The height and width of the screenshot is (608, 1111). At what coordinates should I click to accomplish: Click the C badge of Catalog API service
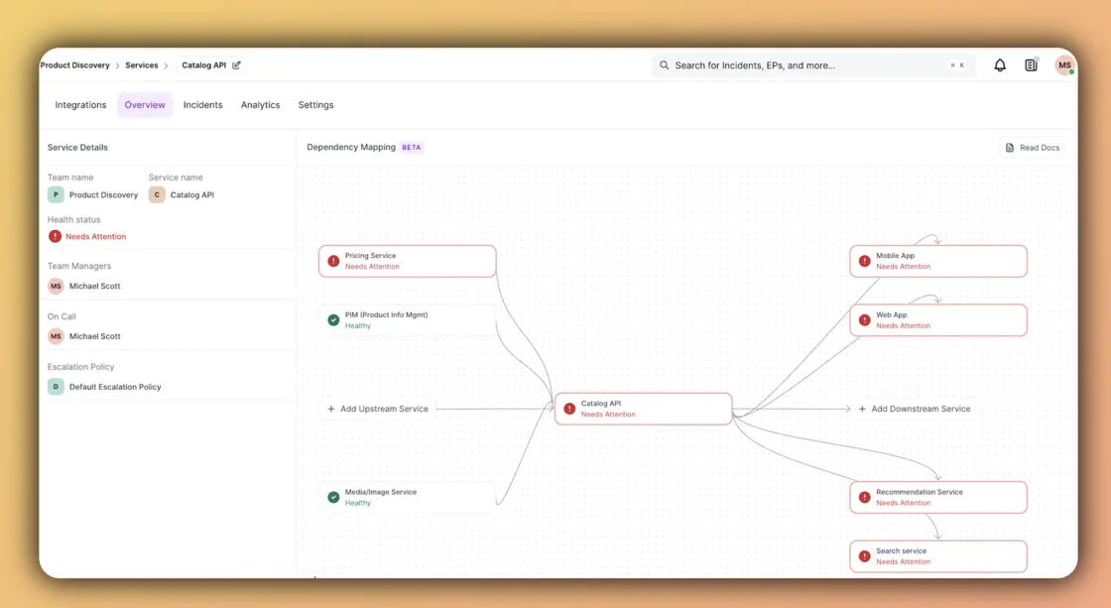click(x=157, y=194)
